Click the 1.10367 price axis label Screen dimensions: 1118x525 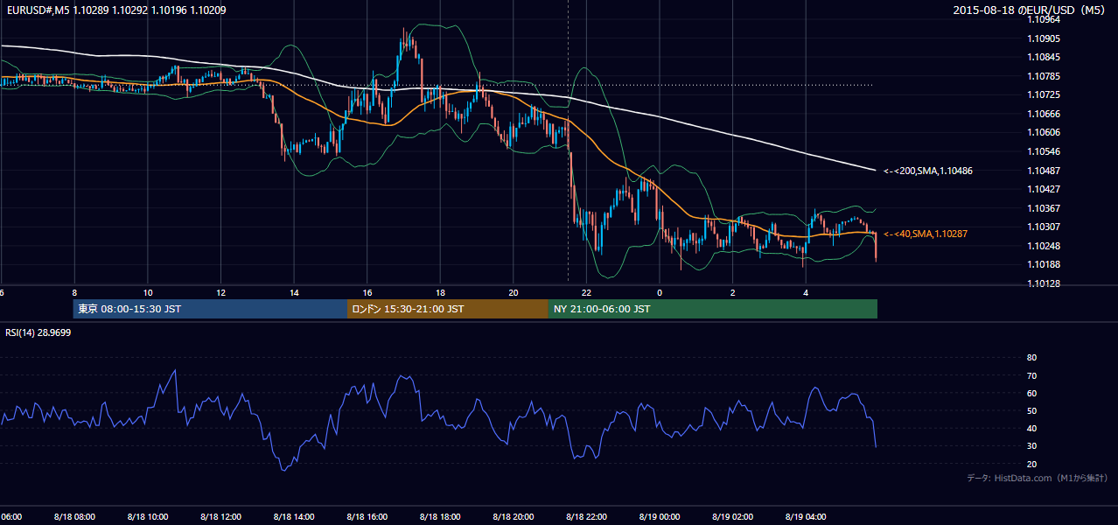1043,208
